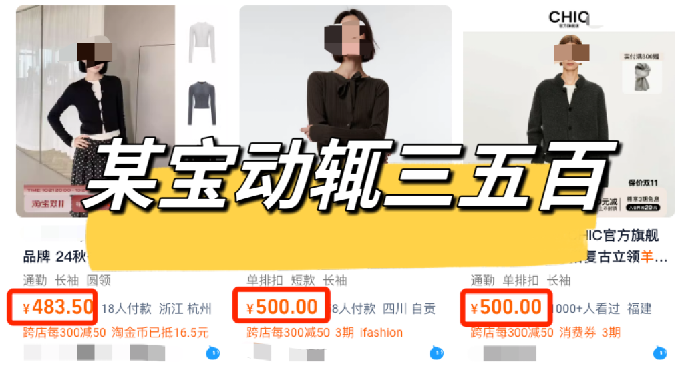Click the middle ¥500.00 price

click(x=282, y=307)
